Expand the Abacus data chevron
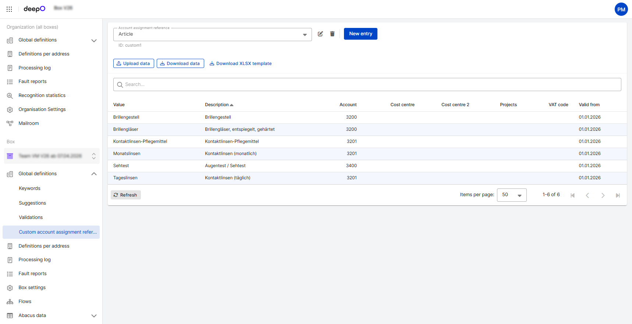 94,316
